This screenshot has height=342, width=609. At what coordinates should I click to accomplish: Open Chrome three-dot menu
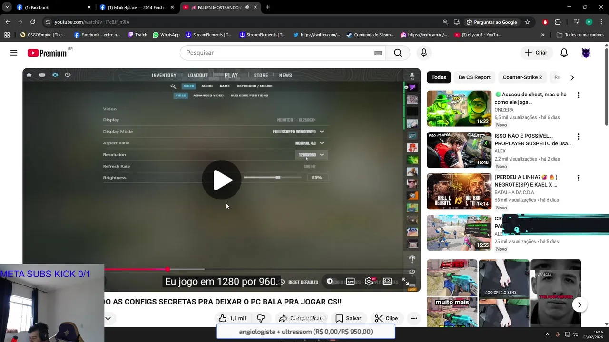600,22
